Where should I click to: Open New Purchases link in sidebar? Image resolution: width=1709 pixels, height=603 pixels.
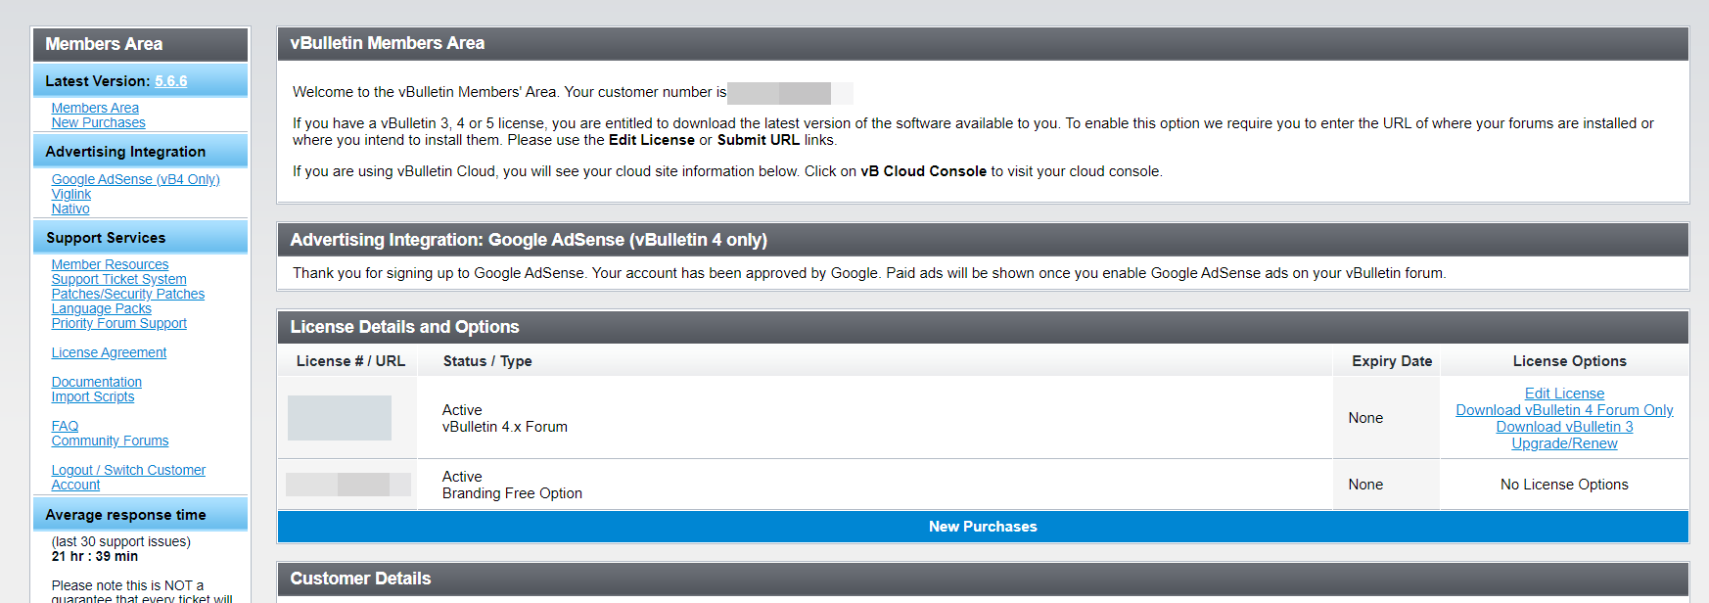click(x=98, y=122)
